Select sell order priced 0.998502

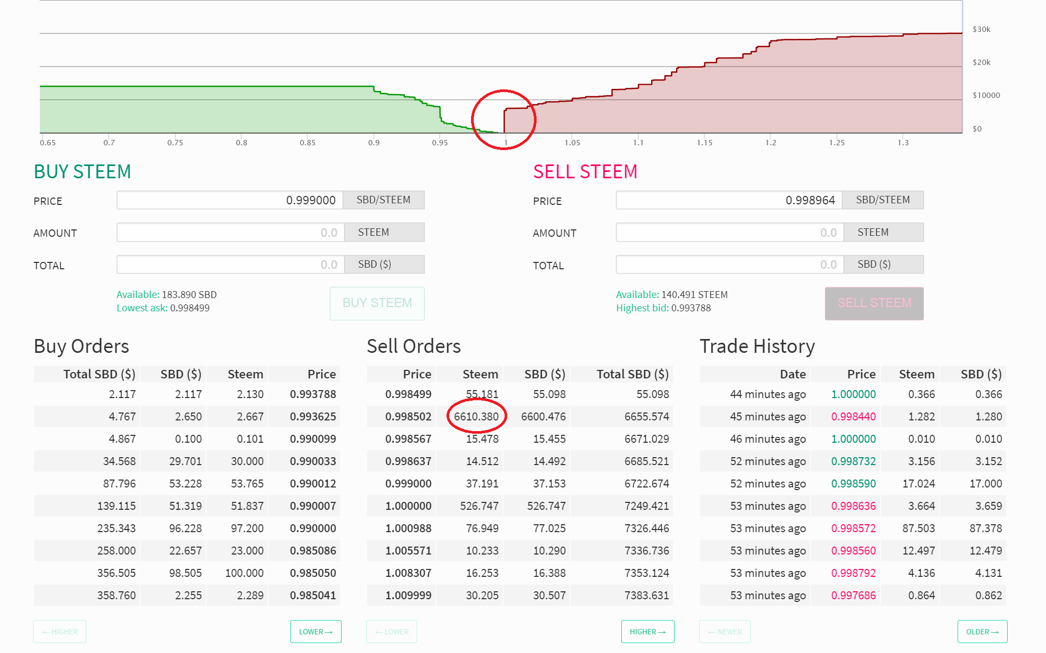click(x=520, y=417)
